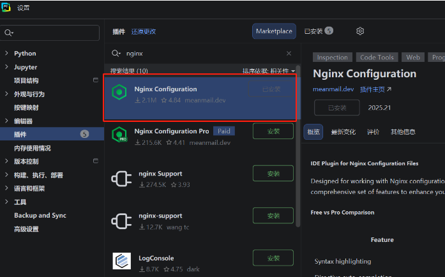Click the external link arrow next to 插件主页
Screen dimensions: 445x277
(389, 89)
